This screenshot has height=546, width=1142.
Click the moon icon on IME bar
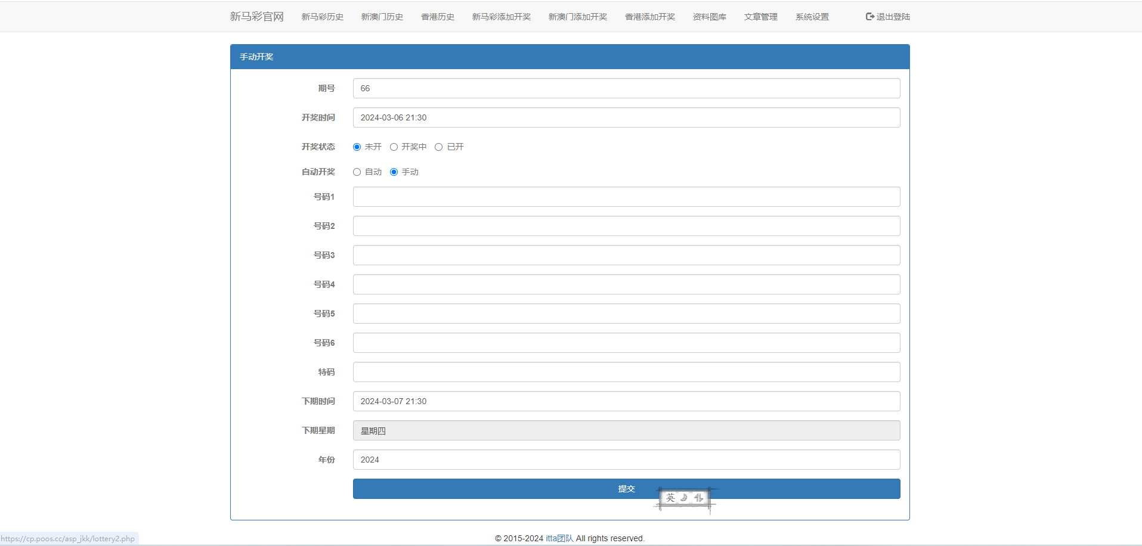(x=684, y=498)
